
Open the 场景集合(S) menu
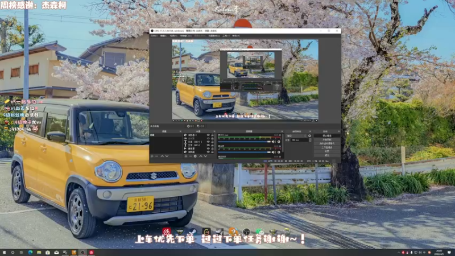tap(214, 36)
